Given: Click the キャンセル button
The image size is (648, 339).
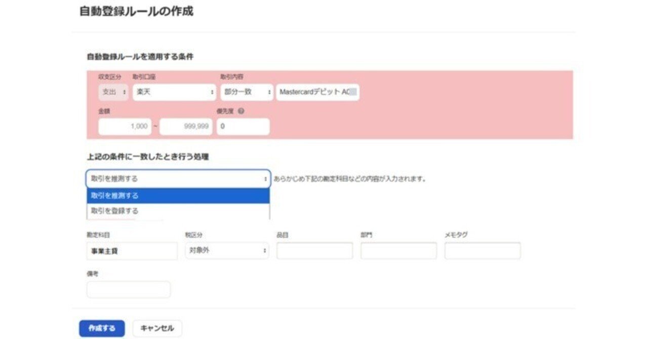Looking at the screenshot, I should click(x=157, y=328).
